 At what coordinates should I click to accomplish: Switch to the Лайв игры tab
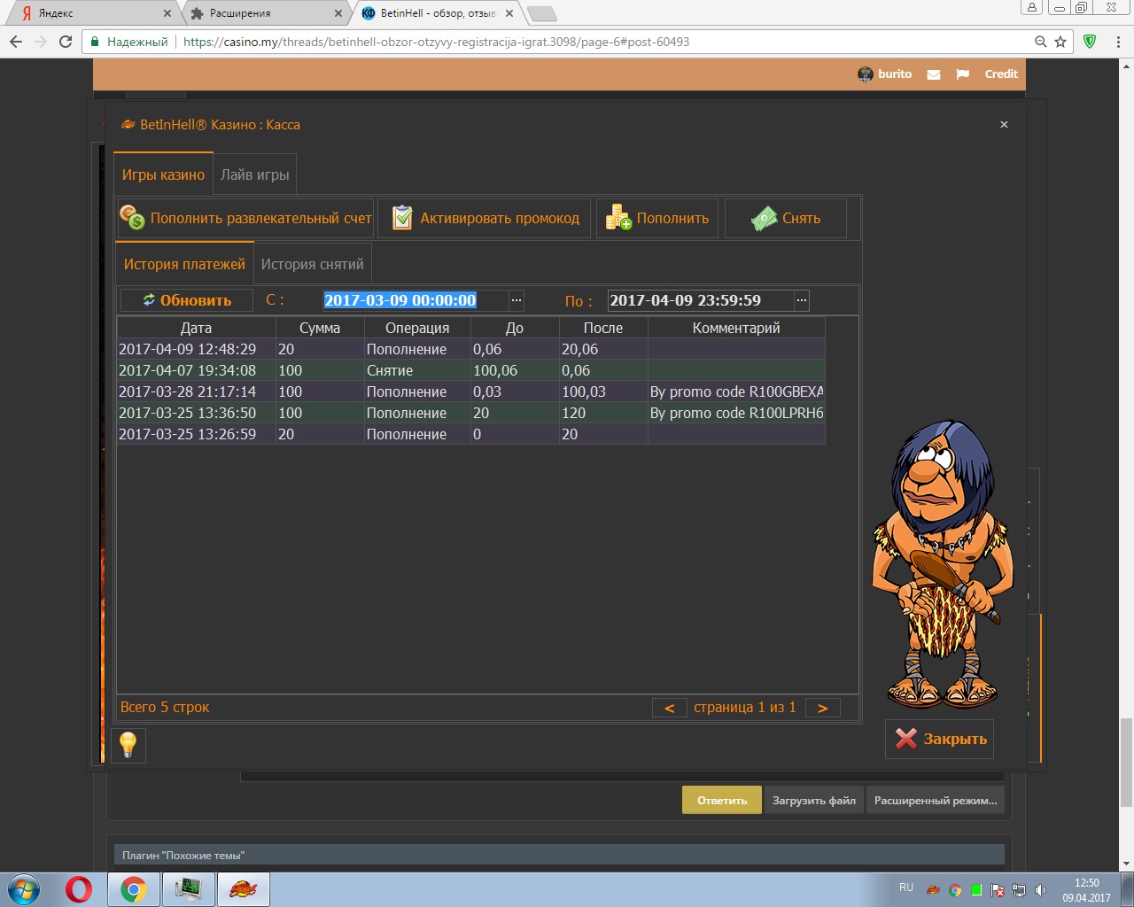[x=255, y=174]
